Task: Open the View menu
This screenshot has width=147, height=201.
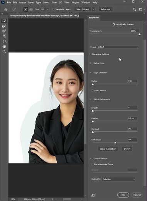Action: point(67,2)
